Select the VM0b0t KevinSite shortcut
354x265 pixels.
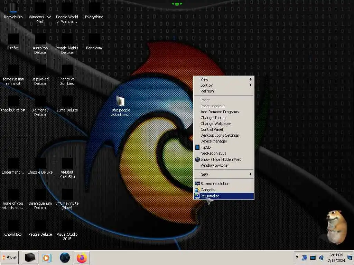67,168
